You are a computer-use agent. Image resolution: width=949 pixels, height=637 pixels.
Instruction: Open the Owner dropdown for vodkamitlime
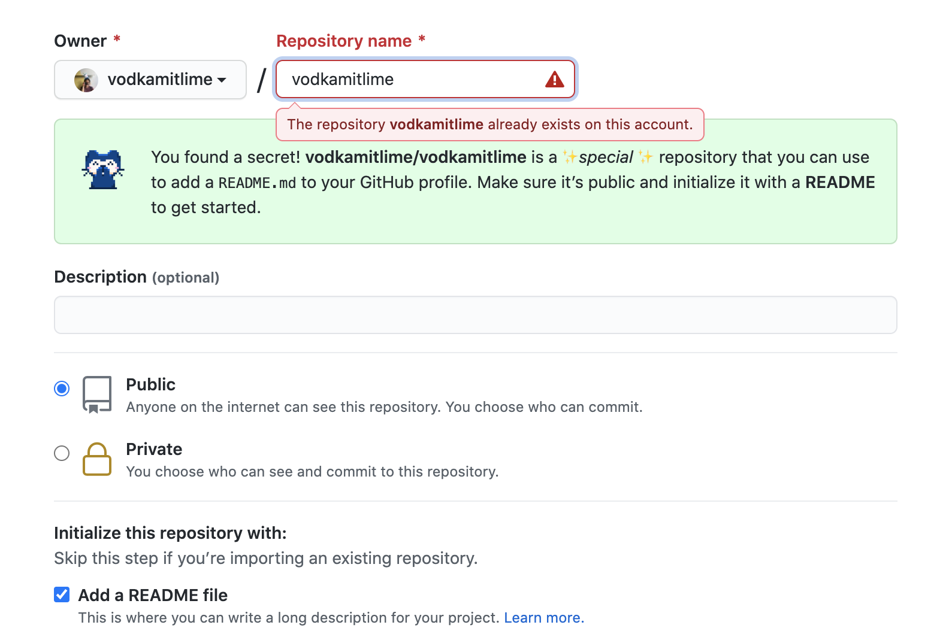150,80
